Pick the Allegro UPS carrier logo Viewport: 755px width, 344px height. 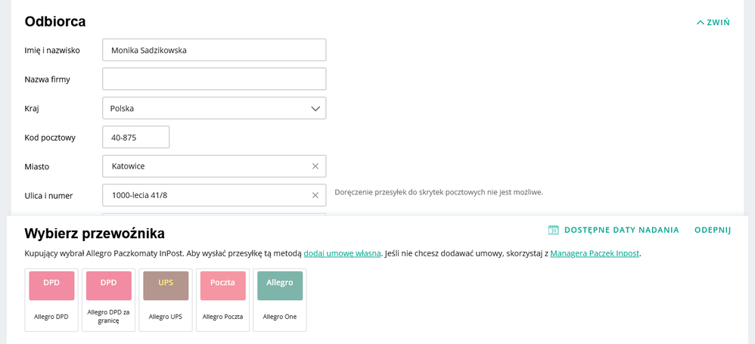click(x=166, y=286)
